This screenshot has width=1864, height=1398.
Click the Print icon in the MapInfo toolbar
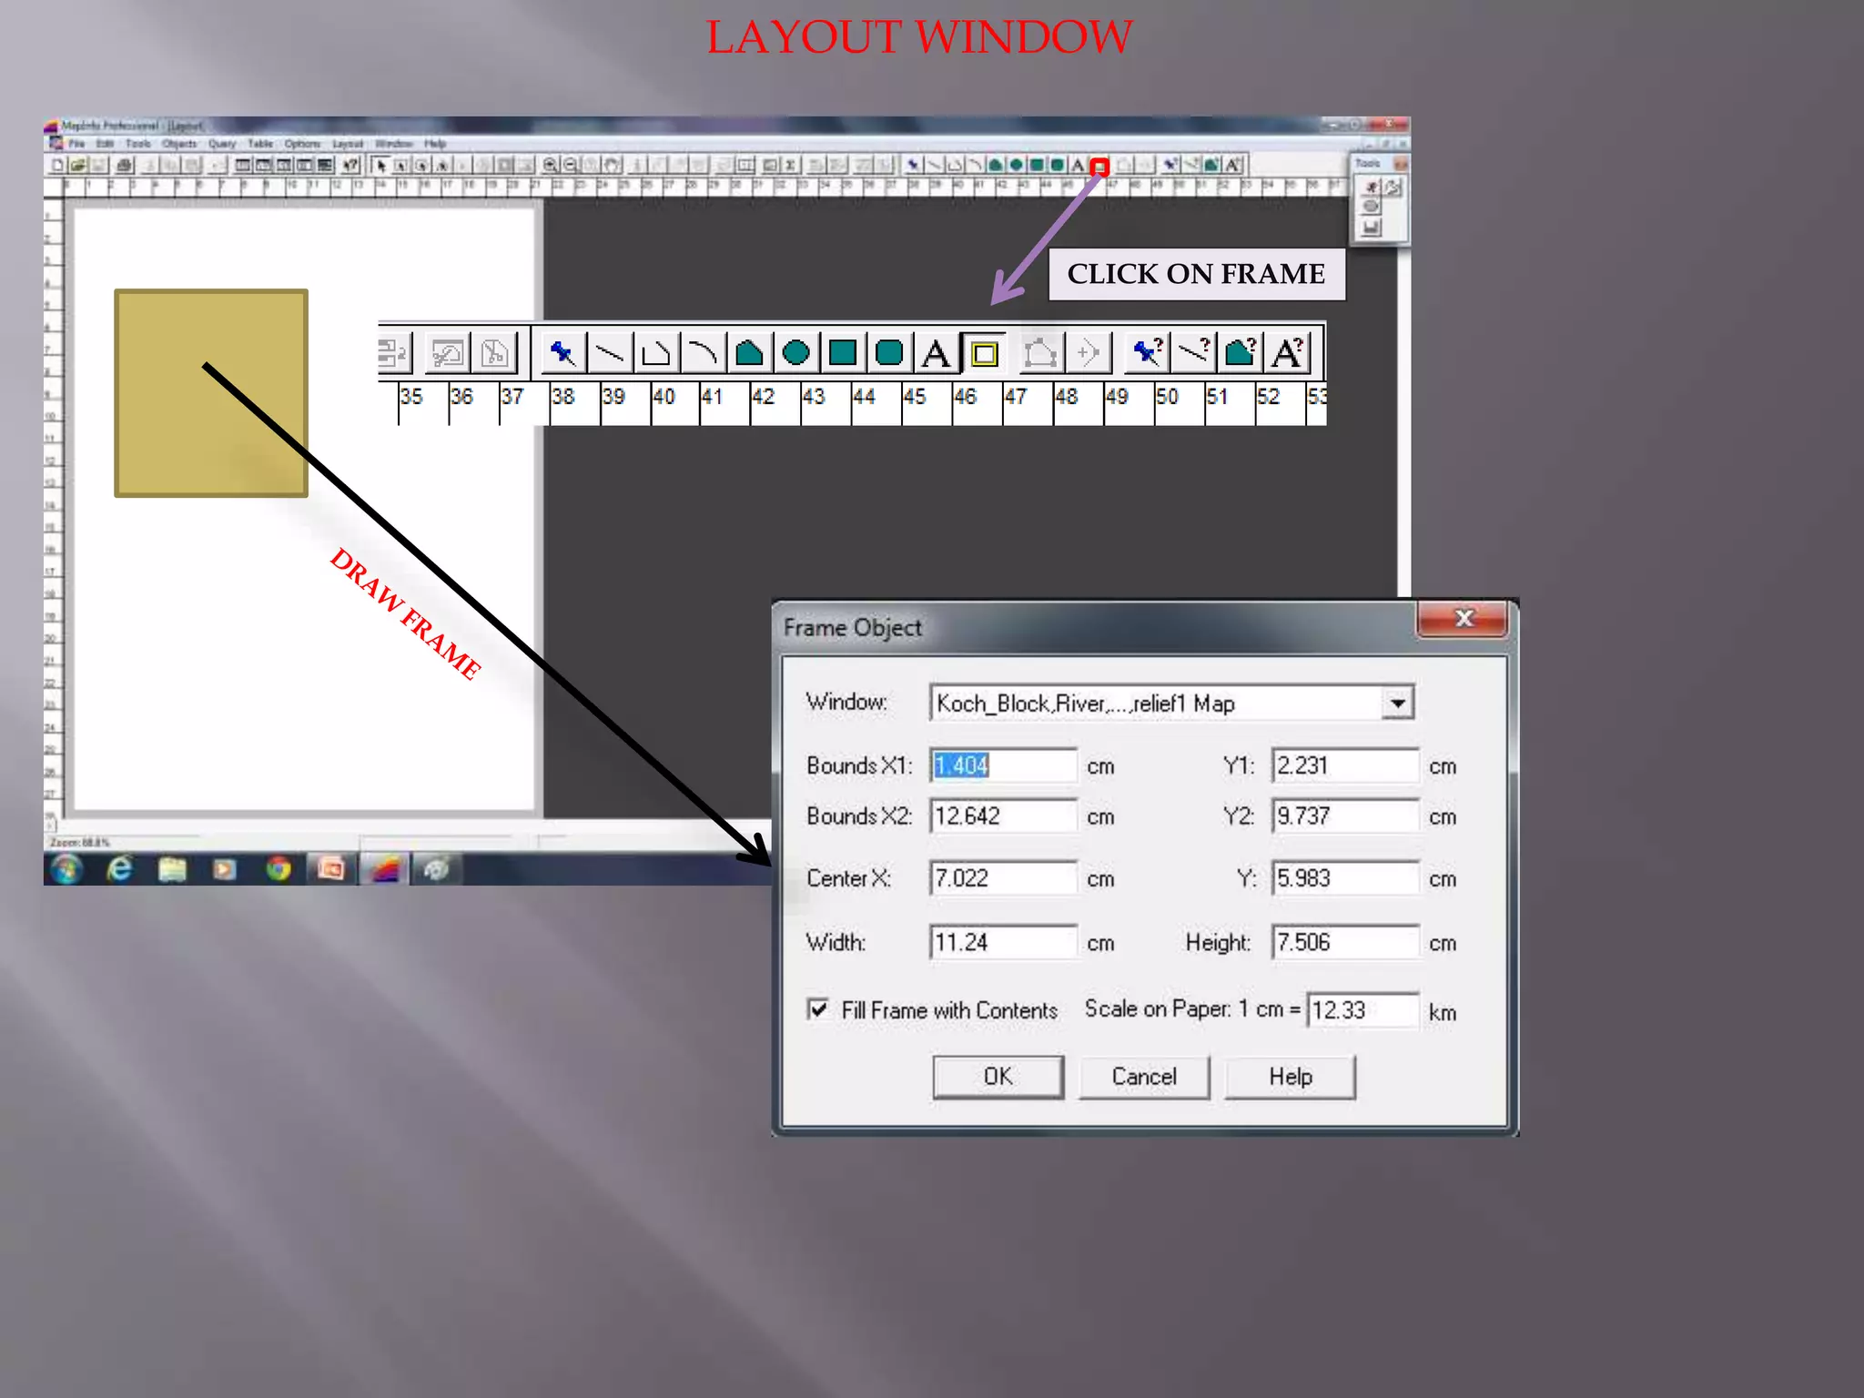coord(126,165)
